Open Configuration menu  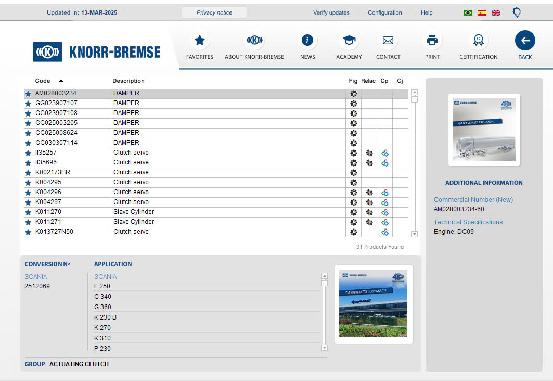tap(385, 12)
